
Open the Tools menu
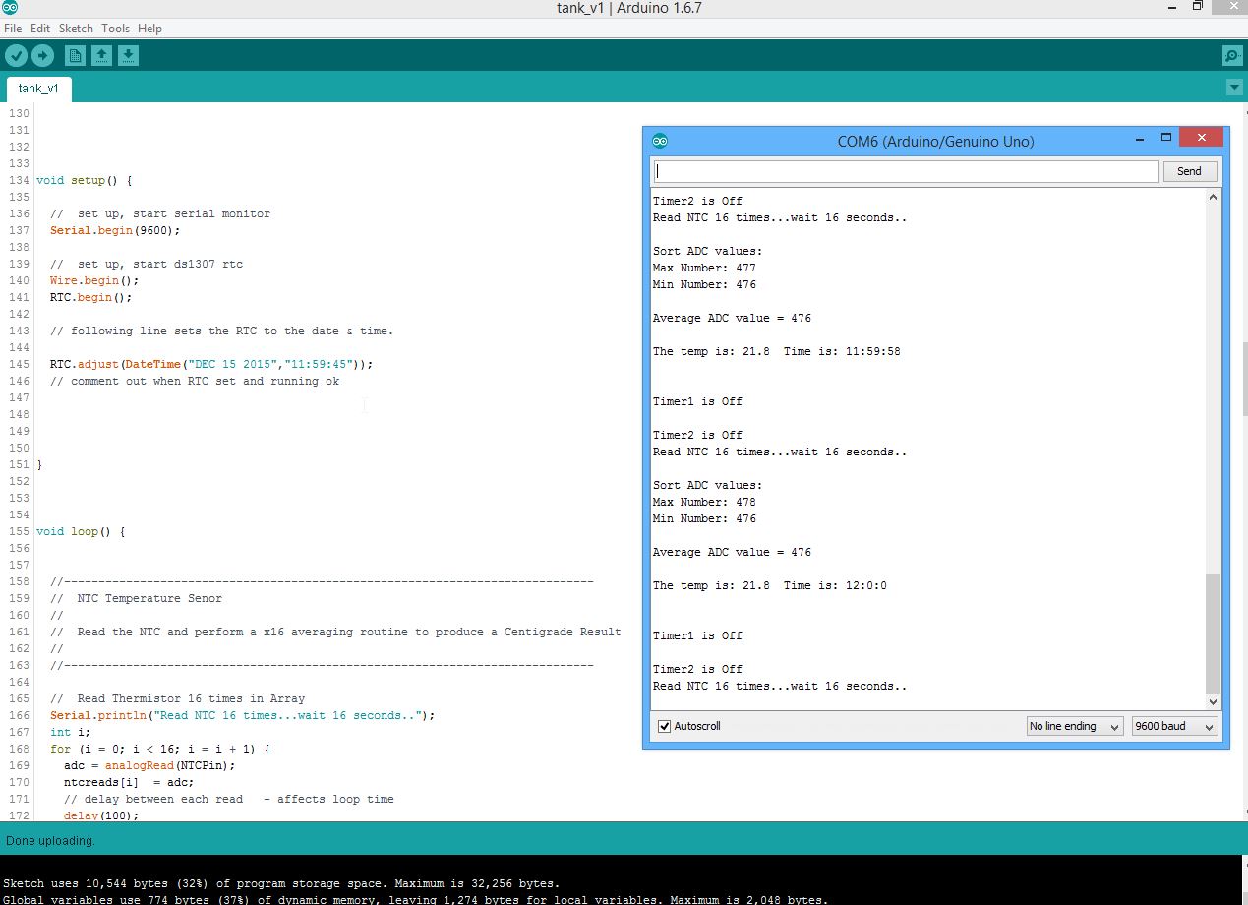115,29
